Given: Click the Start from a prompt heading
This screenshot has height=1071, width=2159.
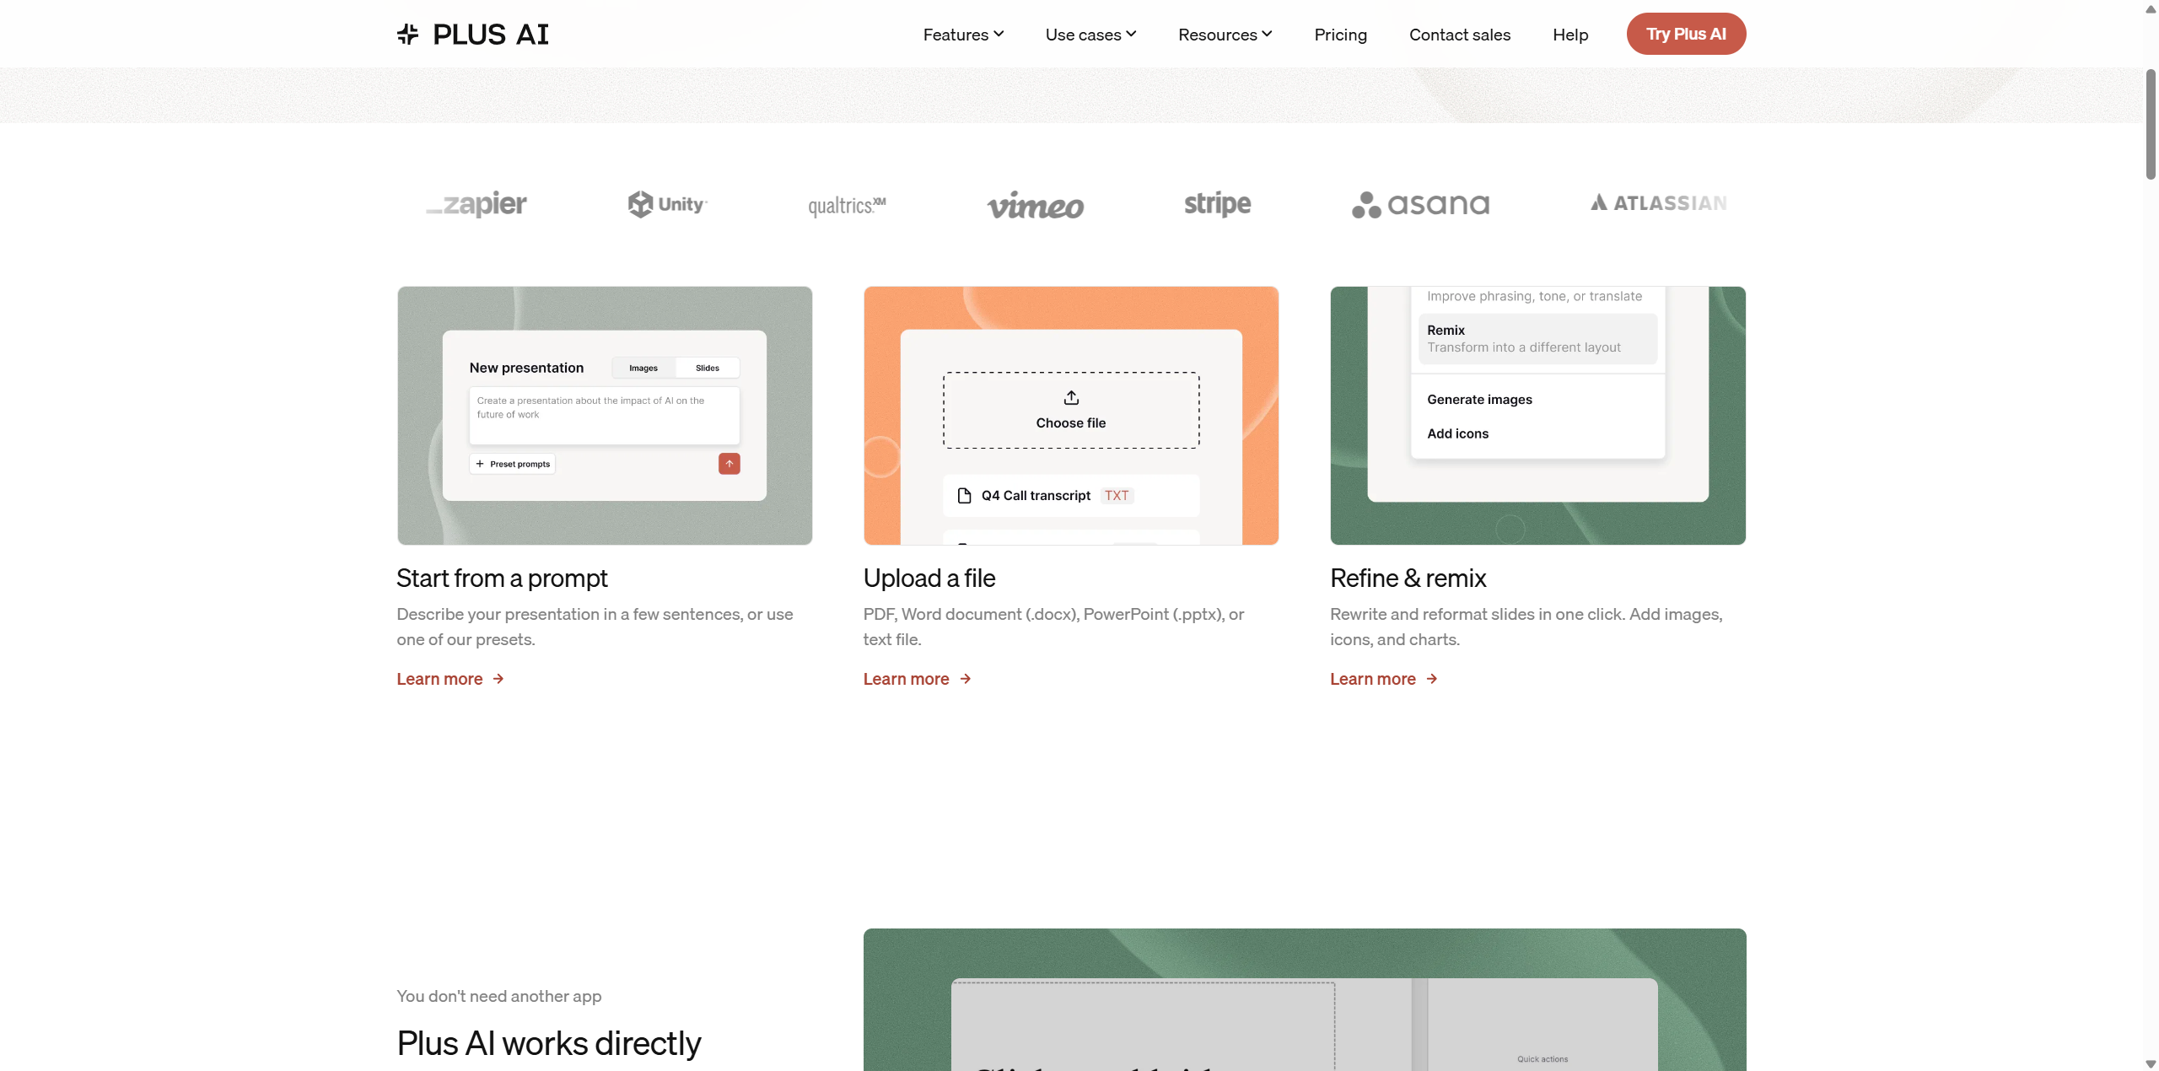Looking at the screenshot, I should [x=502, y=579].
